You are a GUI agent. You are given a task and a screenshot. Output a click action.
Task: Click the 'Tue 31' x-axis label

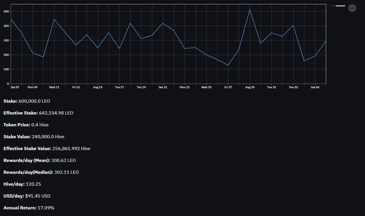coord(271,87)
